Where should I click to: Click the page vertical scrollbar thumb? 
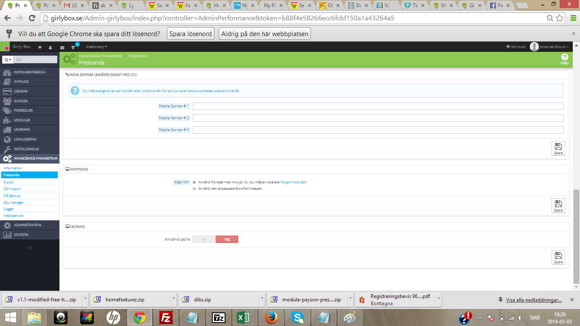pyautogui.click(x=576, y=236)
